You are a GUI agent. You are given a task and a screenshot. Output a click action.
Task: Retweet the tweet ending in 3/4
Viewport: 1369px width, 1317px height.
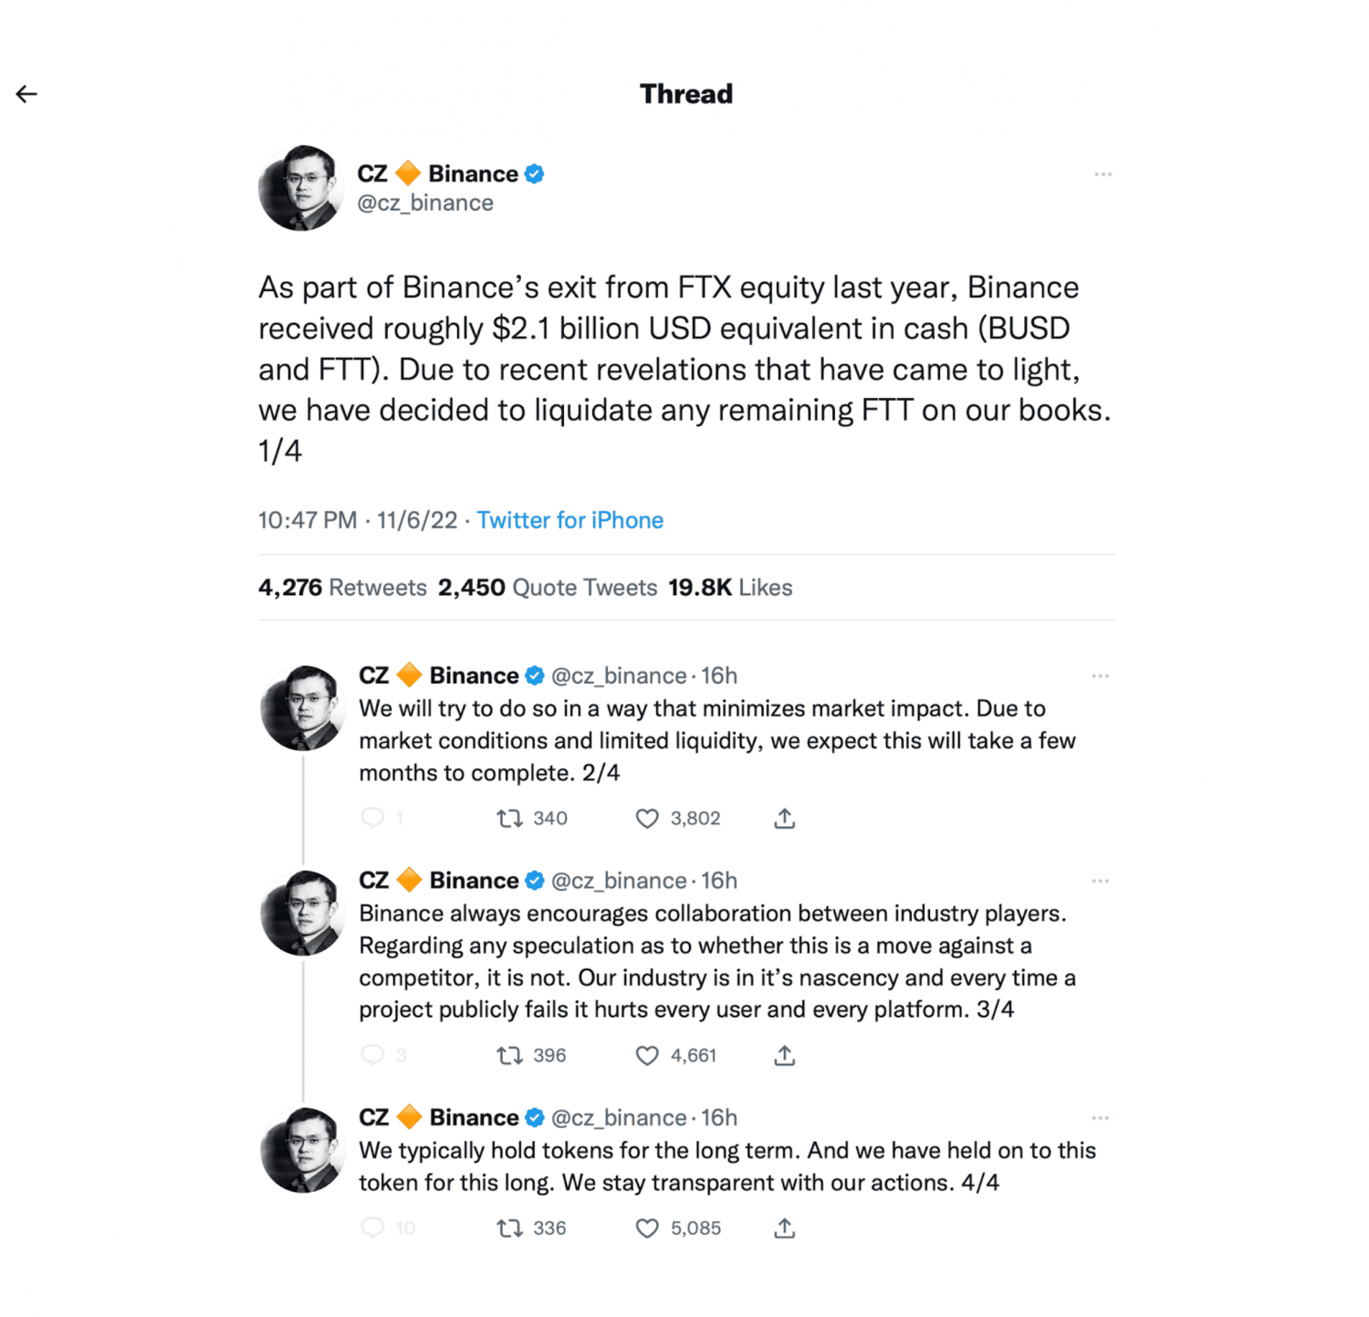point(511,1055)
